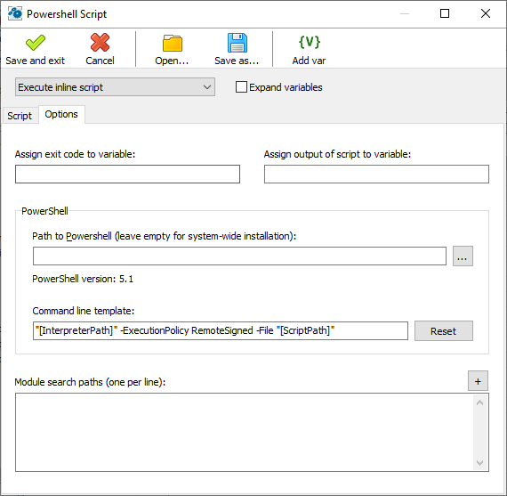Viewport: 507px width, 496px height.
Task: Click the Path to Powershell input field
Action: coord(239,256)
